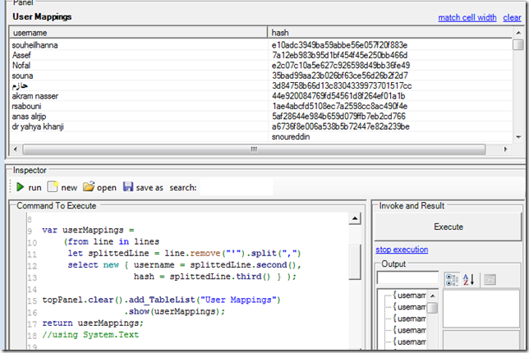This screenshot has width=529, height=353.
Task: Click the new script page icon
Action: (53, 187)
